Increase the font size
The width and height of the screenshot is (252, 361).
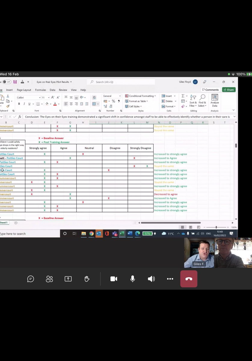pyautogui.click(x=53, y=97)
